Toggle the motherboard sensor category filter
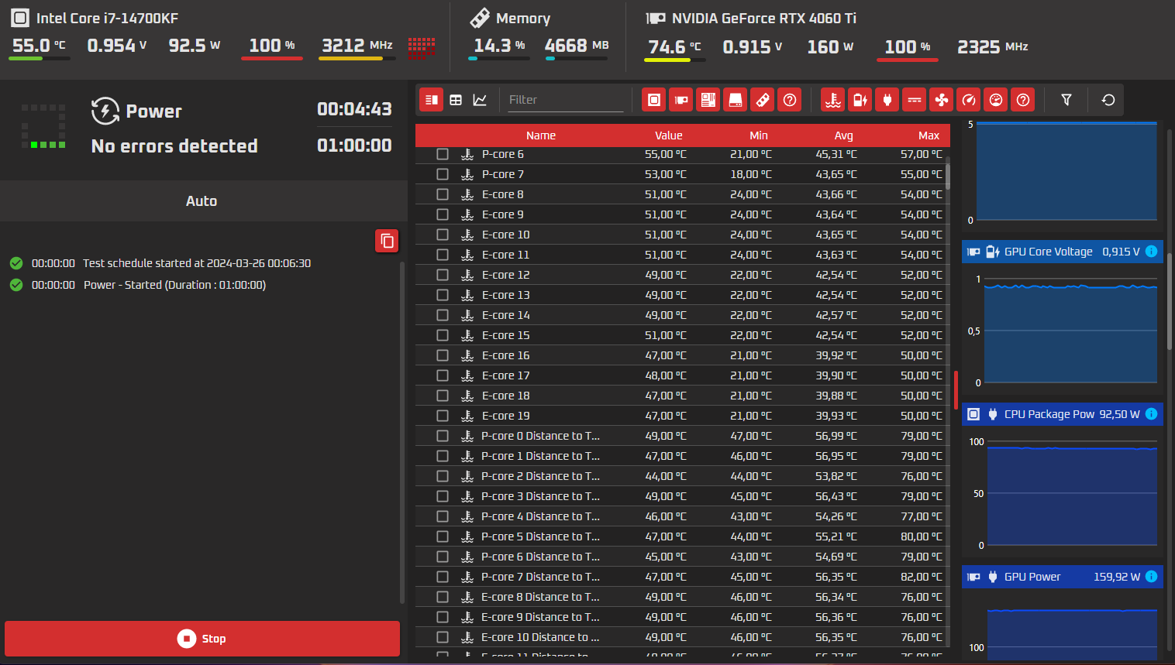Image resolution: width=1175 pixels, height=665 pixels. (708, 100)
